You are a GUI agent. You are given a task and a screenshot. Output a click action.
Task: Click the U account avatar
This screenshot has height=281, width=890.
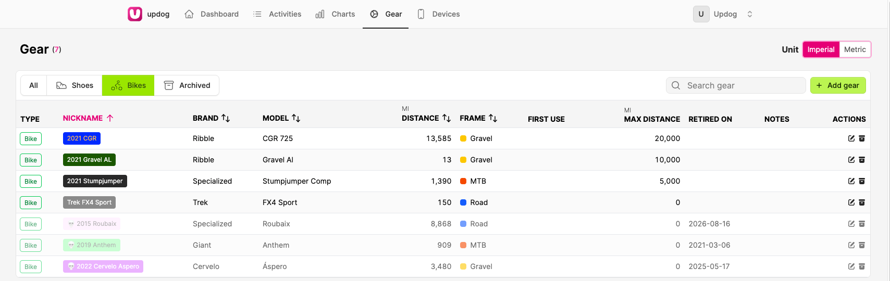click(701, 14)
